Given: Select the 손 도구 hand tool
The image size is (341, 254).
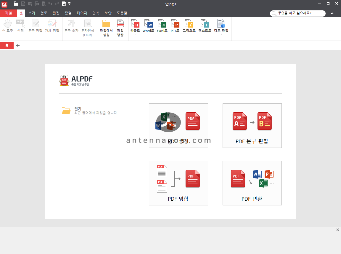Looking at the screenshot, I should tap(8, 26).
